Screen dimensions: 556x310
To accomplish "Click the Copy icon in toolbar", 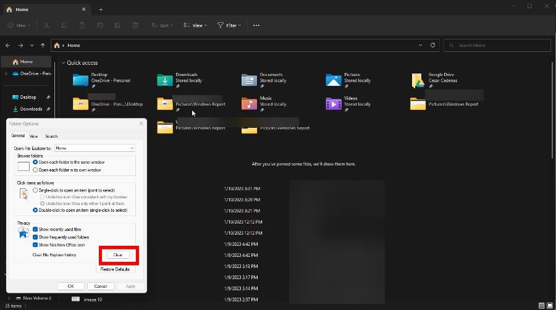I will pos(64,25).
